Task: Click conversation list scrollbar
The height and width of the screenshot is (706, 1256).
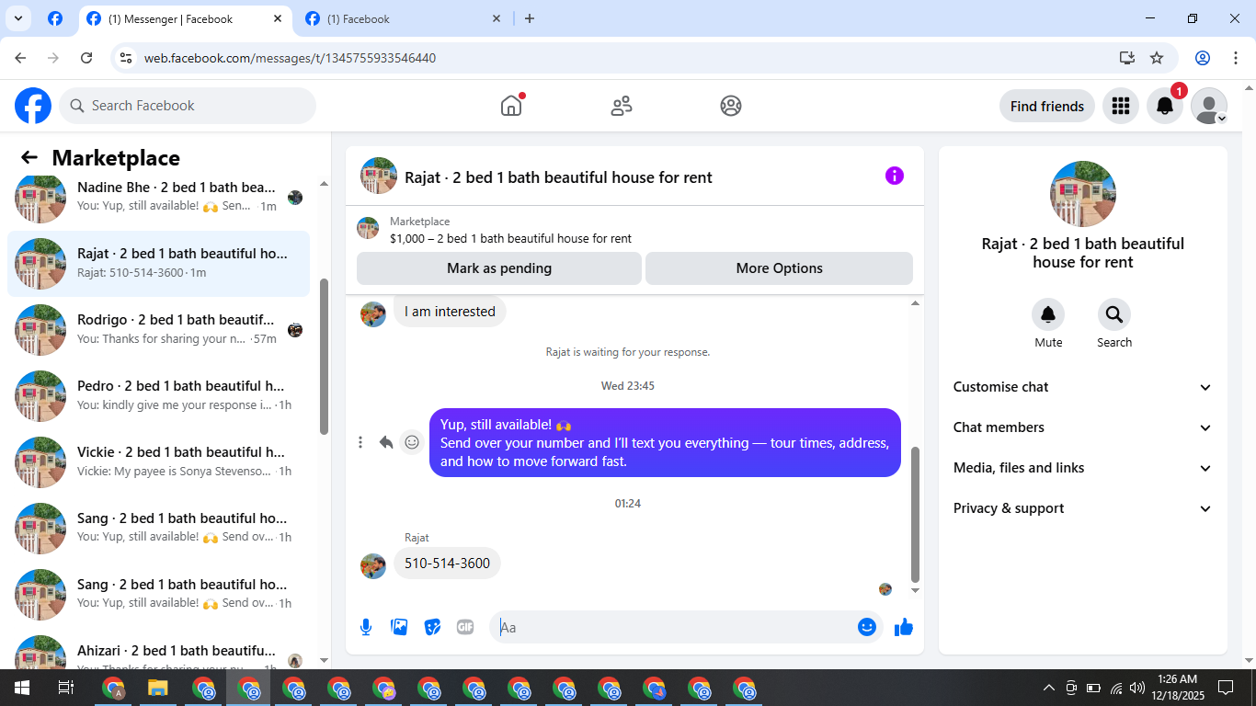Action: 324,356
